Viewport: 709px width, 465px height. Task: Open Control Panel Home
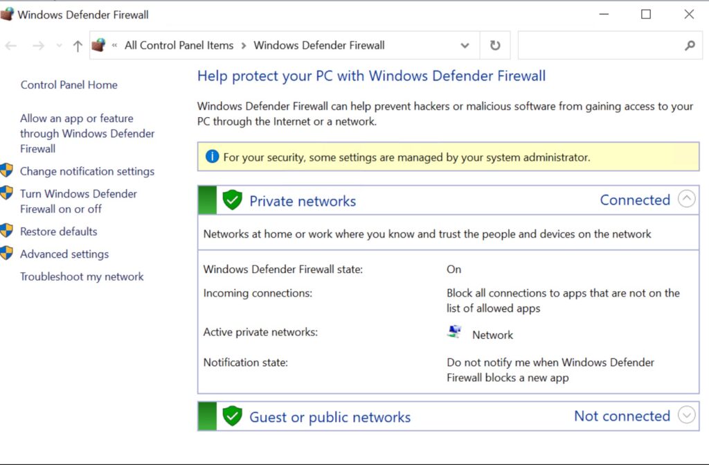point(69,84)
